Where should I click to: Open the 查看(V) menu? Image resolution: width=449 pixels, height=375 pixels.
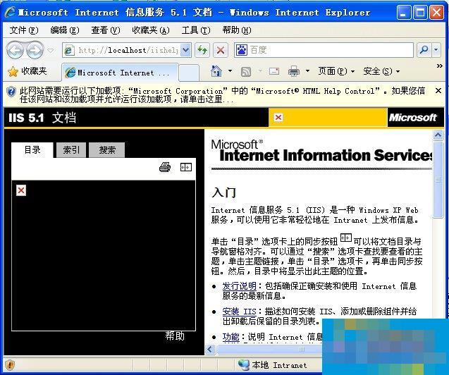tap(106, 30)
